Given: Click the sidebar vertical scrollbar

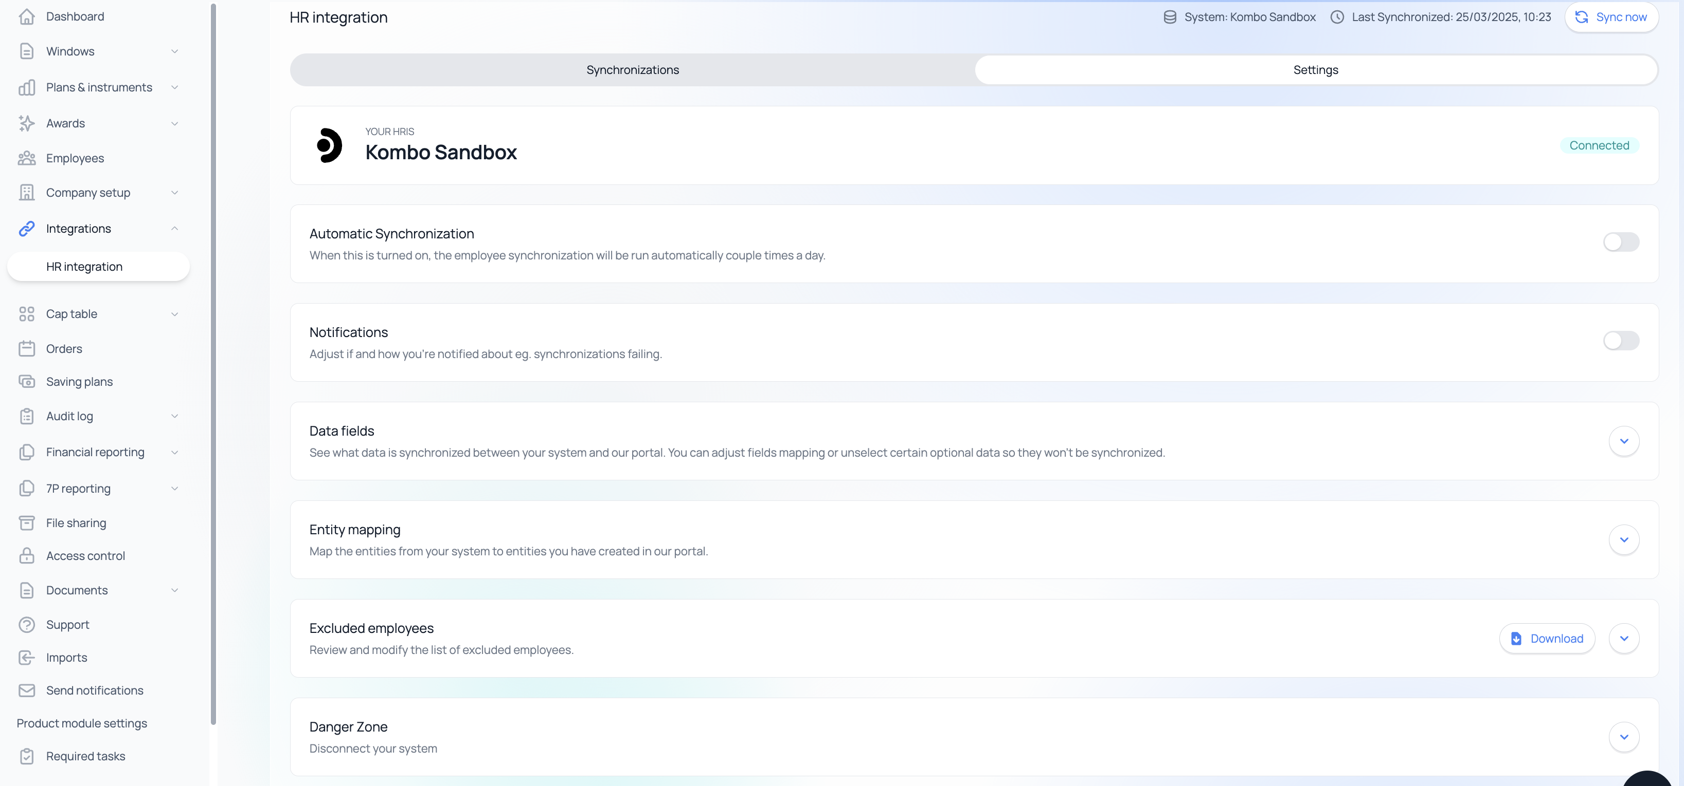Looking at the screenshot, I should click(x=213, y=364).
